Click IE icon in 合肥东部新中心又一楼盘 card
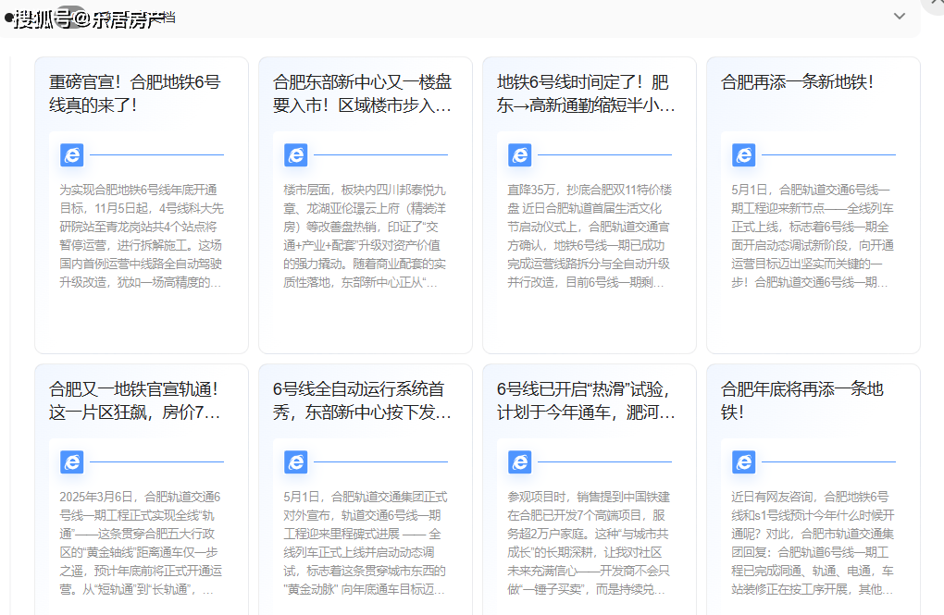944x615 pixels. click(296, 154)
